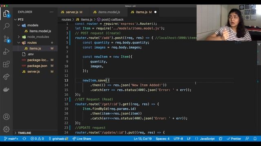Click the EXPLORER panel title
261x146 pixels.
(25, 12)
